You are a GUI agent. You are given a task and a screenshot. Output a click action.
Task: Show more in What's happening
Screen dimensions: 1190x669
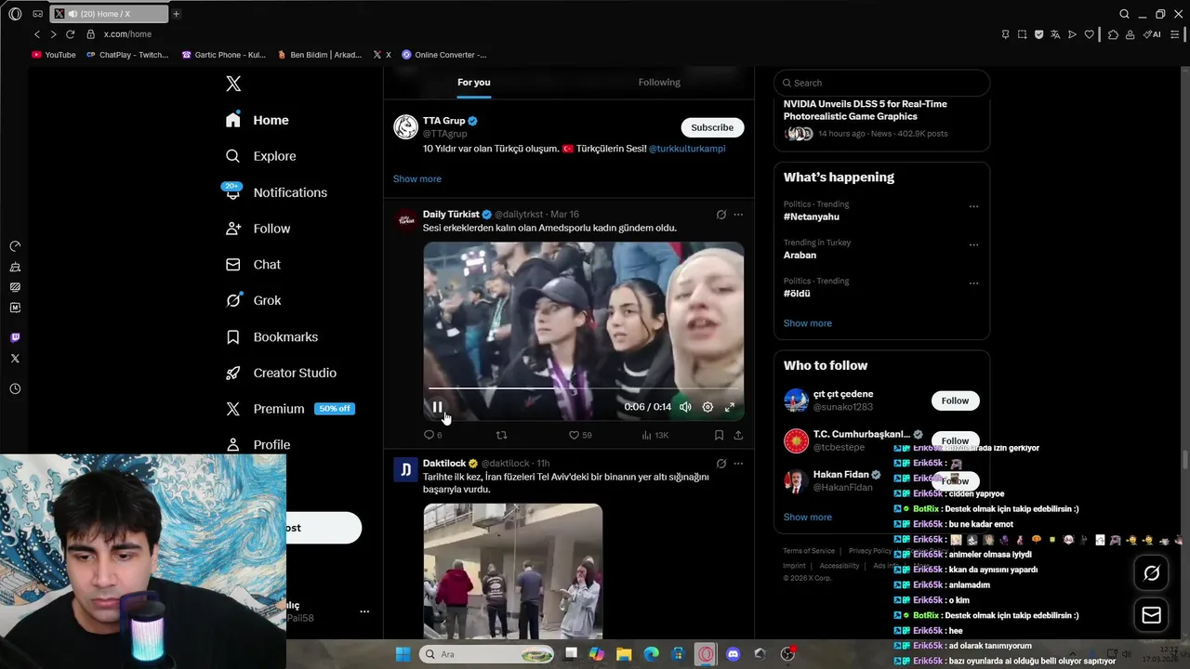tap(808, 323)
